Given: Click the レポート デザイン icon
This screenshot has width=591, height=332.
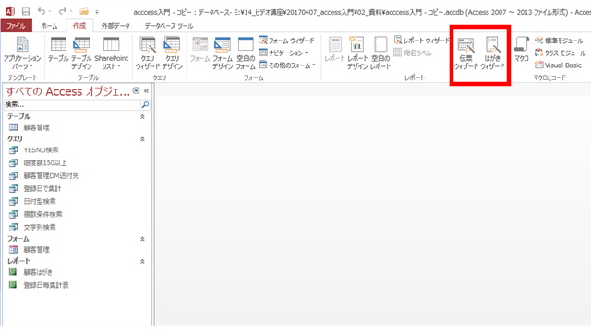Looking at the screenshot, I should 357,53.
